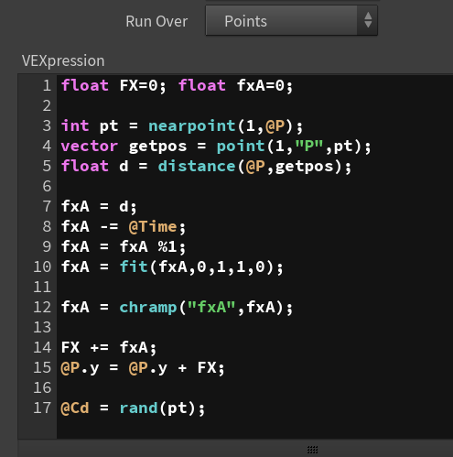This screenshot has height=457, width=453.
Task: Click the line '@P.y = @P.y + FX;'
Action: click(x=143, y=367)
